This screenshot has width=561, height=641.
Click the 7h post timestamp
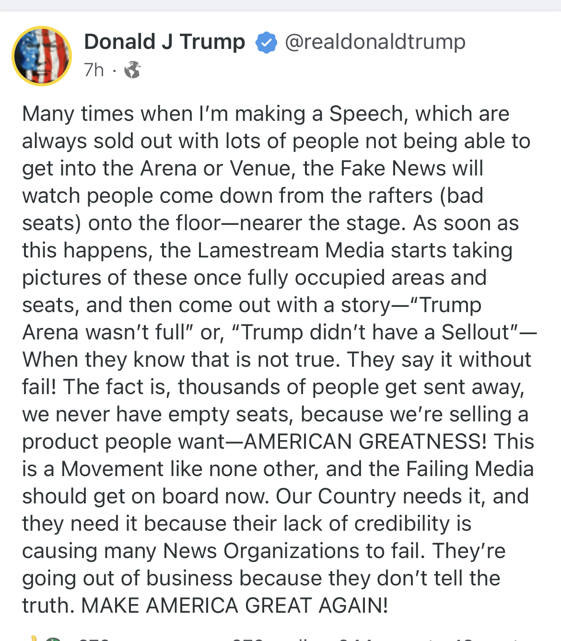click(x=94, y=70)
